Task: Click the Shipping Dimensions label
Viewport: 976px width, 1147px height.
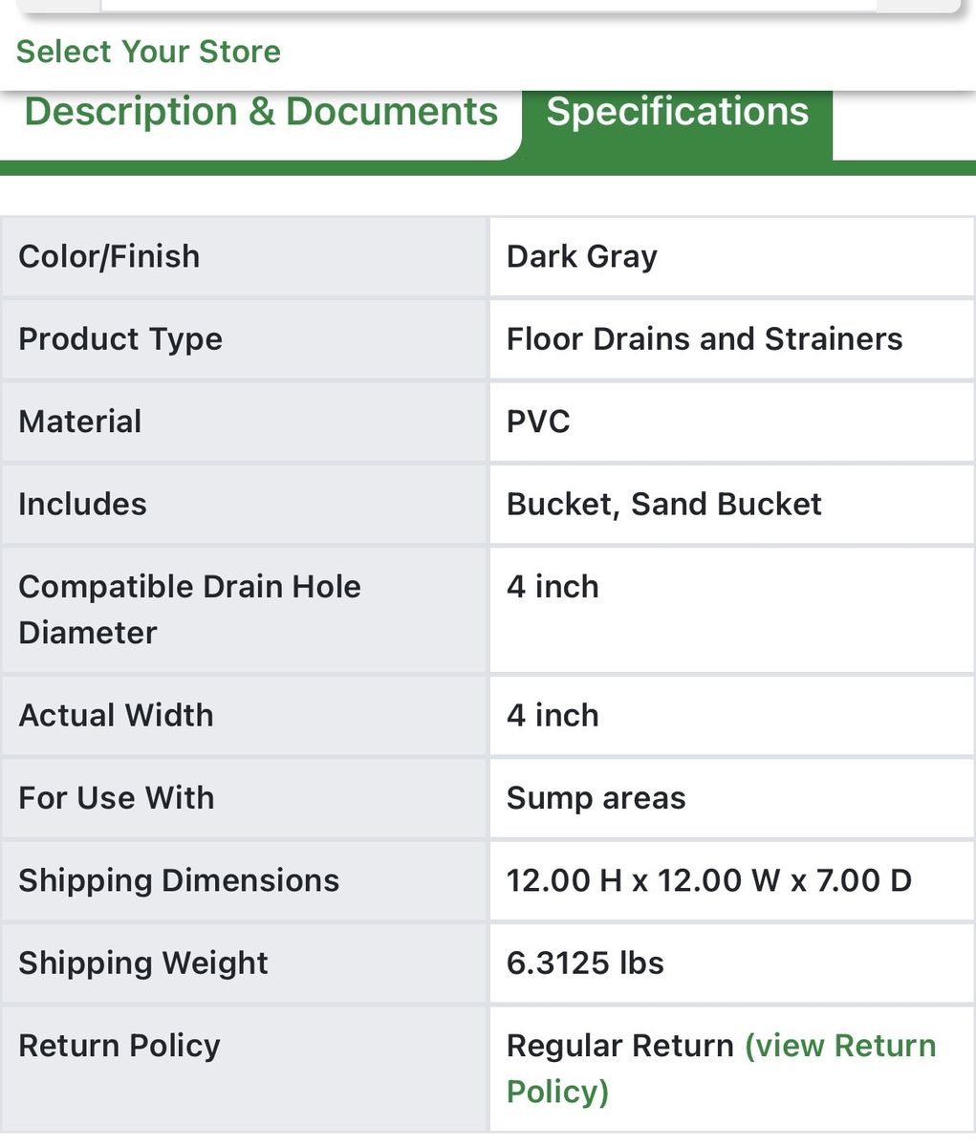Action: coord(179,880)
